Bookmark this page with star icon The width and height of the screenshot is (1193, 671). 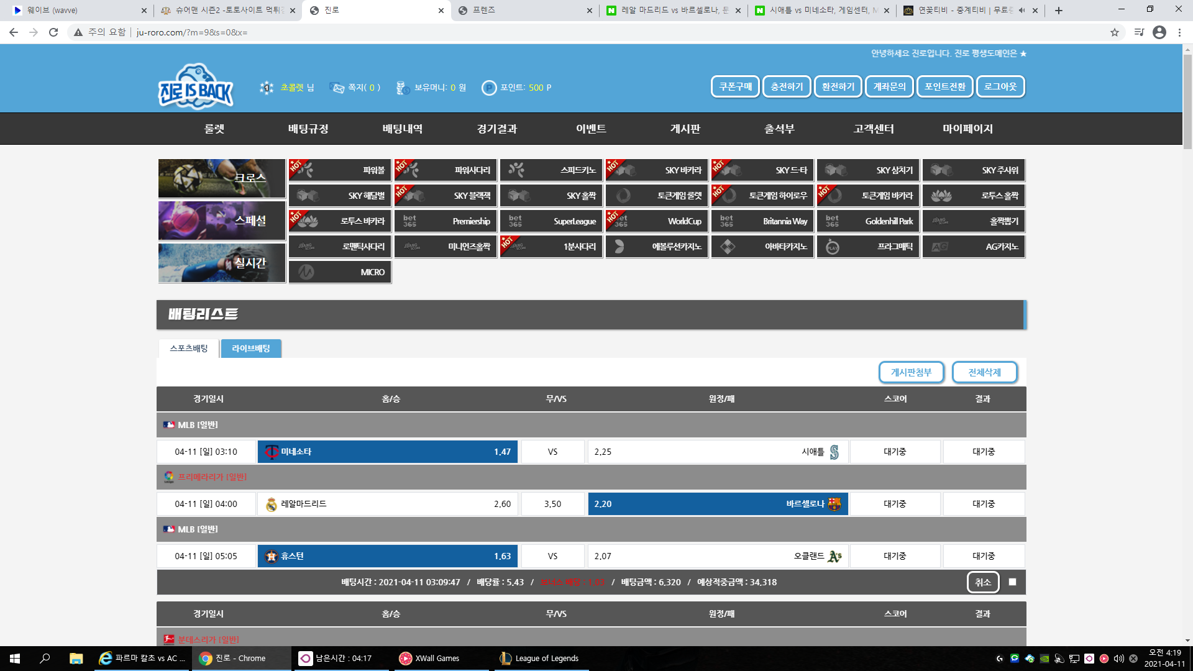[1115, 32]
